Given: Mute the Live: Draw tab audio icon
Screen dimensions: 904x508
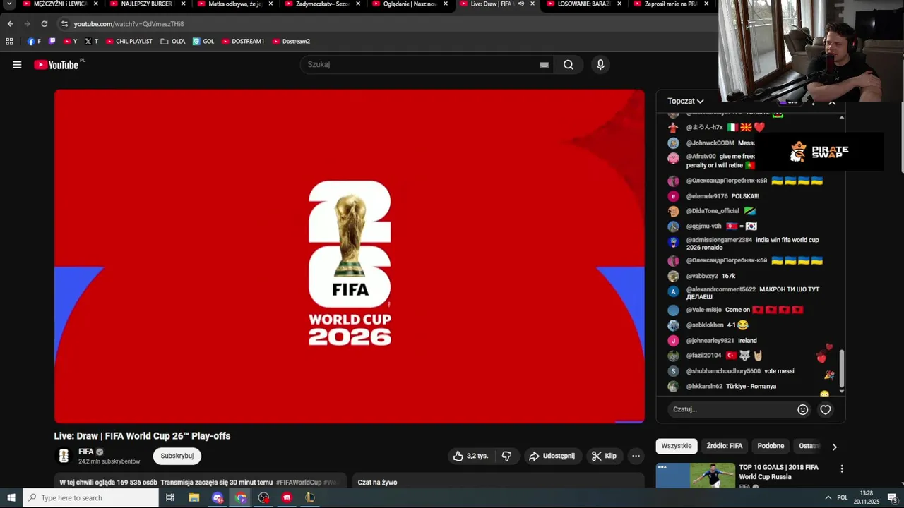Looking at the screenshot, I should (521, 4).
